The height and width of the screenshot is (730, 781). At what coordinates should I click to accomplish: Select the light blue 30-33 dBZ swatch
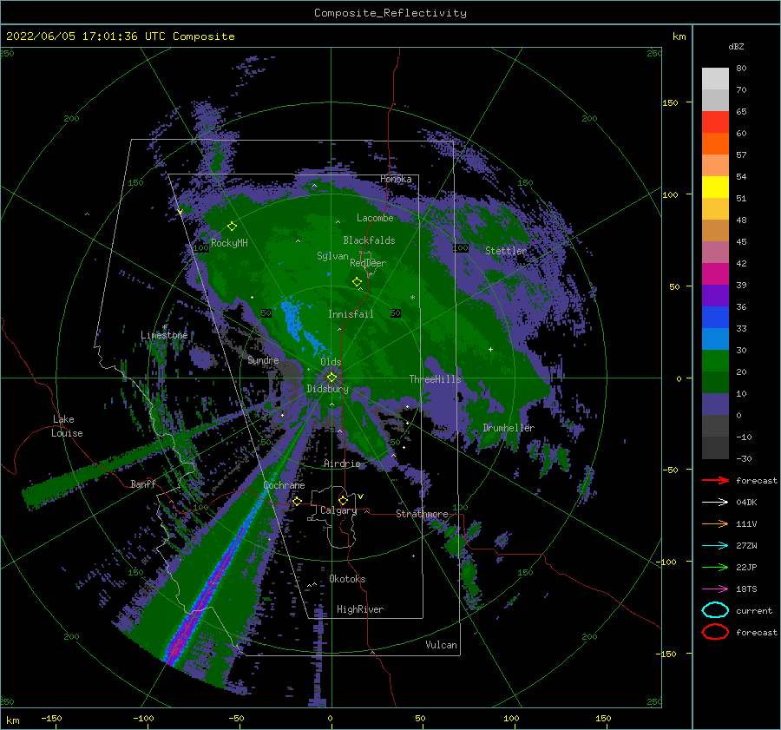click(x=715, y=339)
